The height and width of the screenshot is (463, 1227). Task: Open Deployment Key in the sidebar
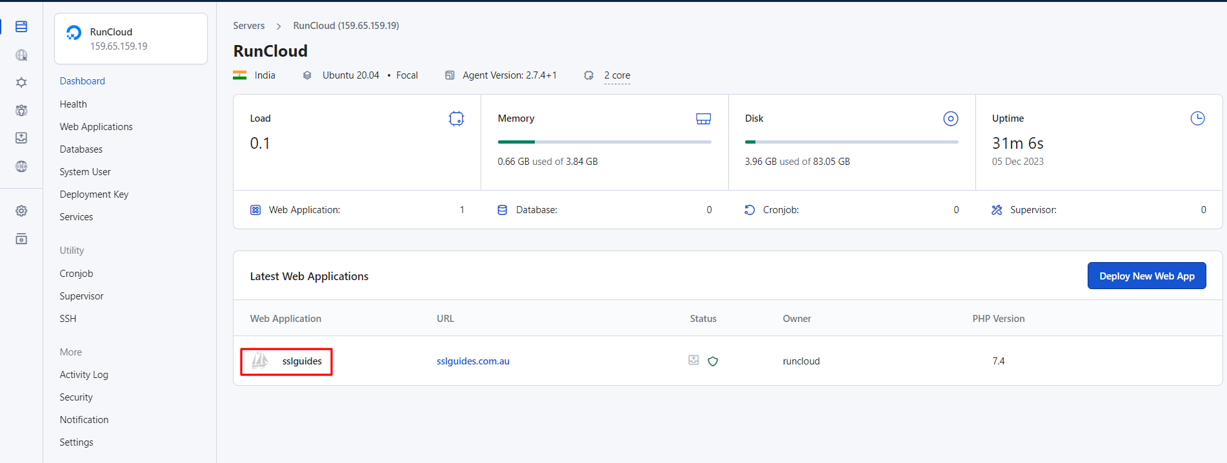(x=94, y=194)
